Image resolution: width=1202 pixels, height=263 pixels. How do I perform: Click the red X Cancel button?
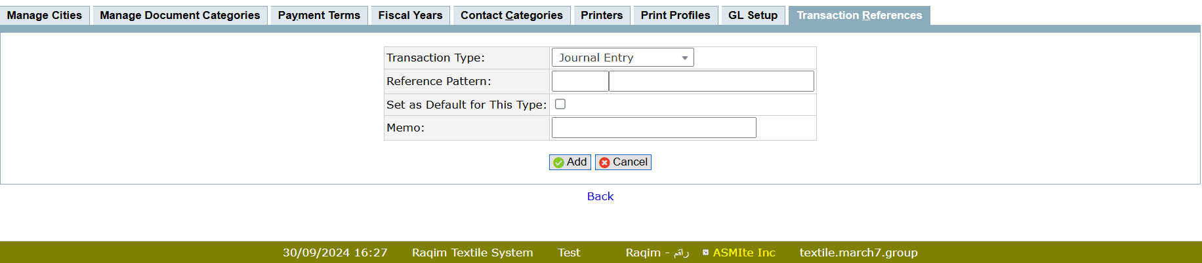tap(623, 162)
